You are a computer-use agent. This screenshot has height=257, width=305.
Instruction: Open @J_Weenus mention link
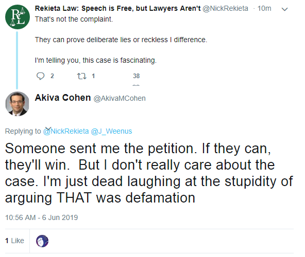(x=111, y=131)
